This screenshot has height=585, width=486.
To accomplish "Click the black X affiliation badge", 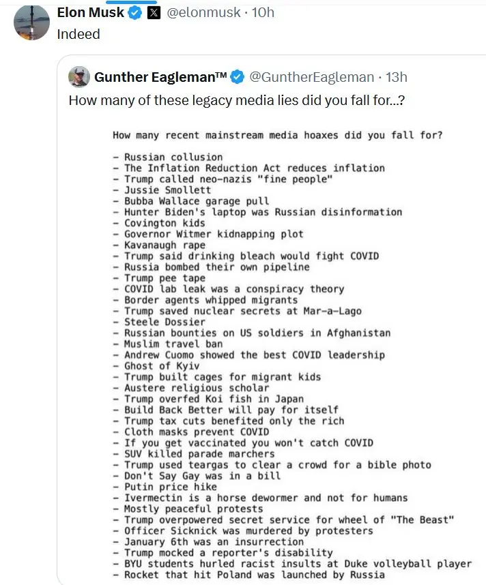I will [x=154, y=13].
